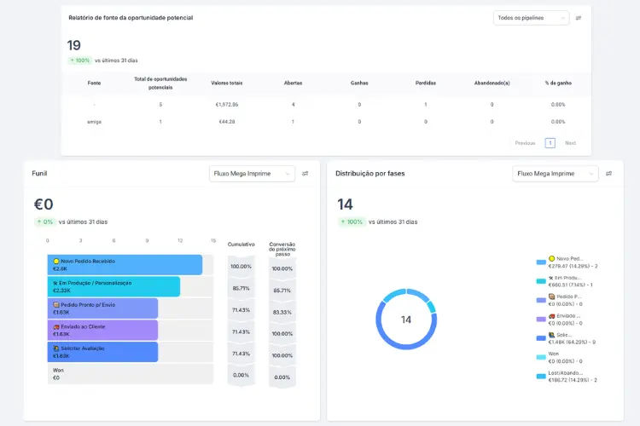Click Cumulativo column label
640x426 pixels.
241,245
